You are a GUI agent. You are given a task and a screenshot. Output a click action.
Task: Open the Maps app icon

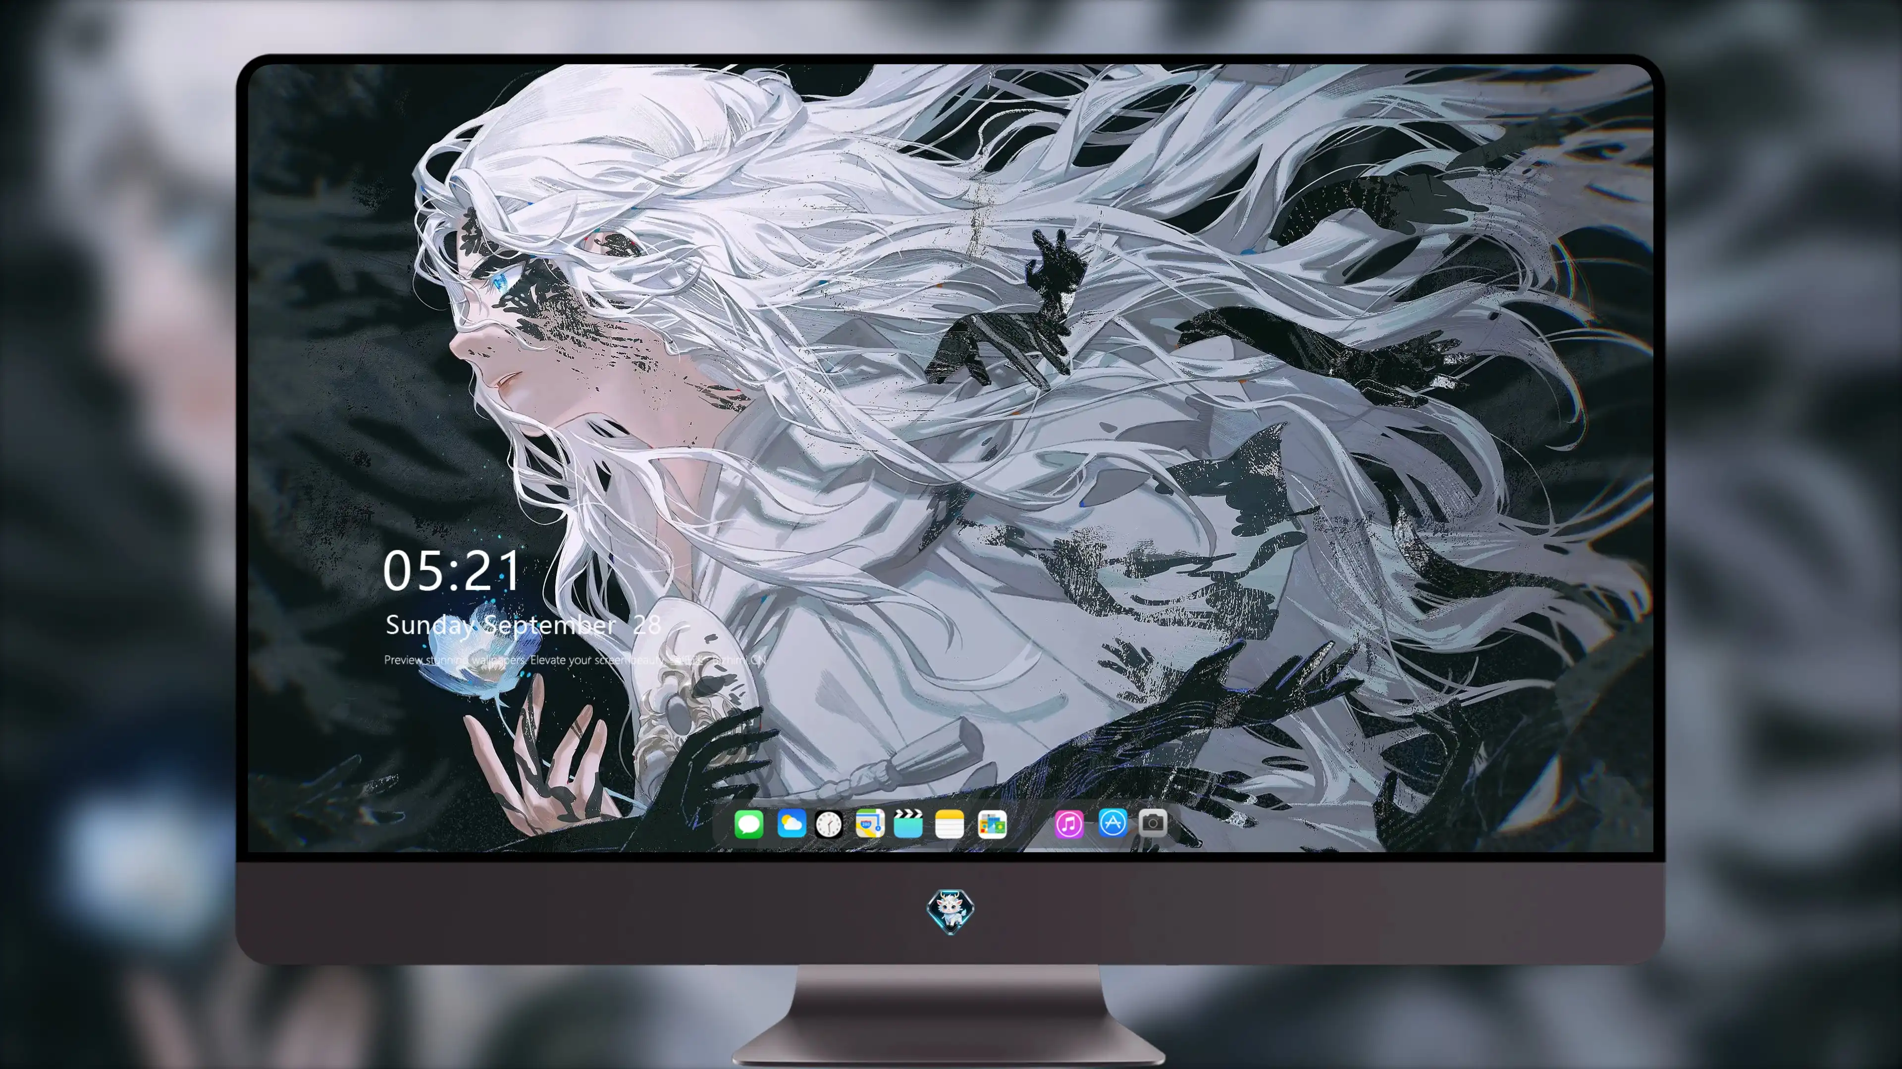870,824
